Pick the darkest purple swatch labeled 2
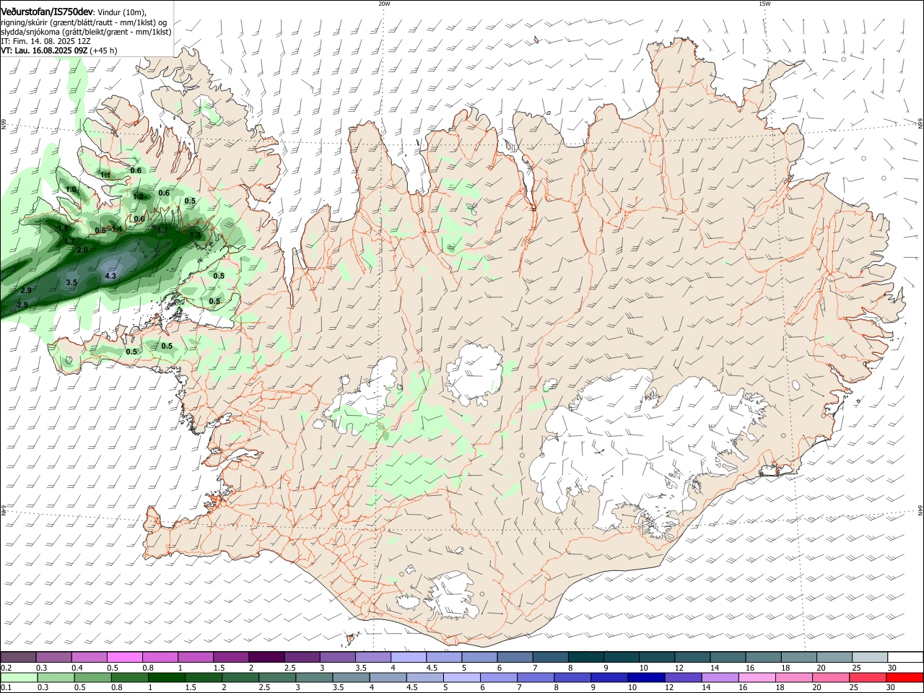The height and width of the screenshot is (693, 924). pos(266,657)
